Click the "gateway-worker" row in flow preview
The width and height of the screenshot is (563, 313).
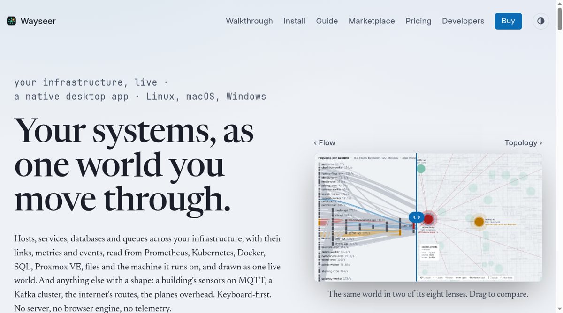pos(336,279)
